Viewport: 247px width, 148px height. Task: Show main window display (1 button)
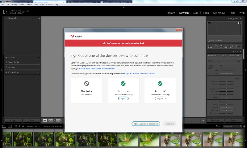(x=4, y=126)
